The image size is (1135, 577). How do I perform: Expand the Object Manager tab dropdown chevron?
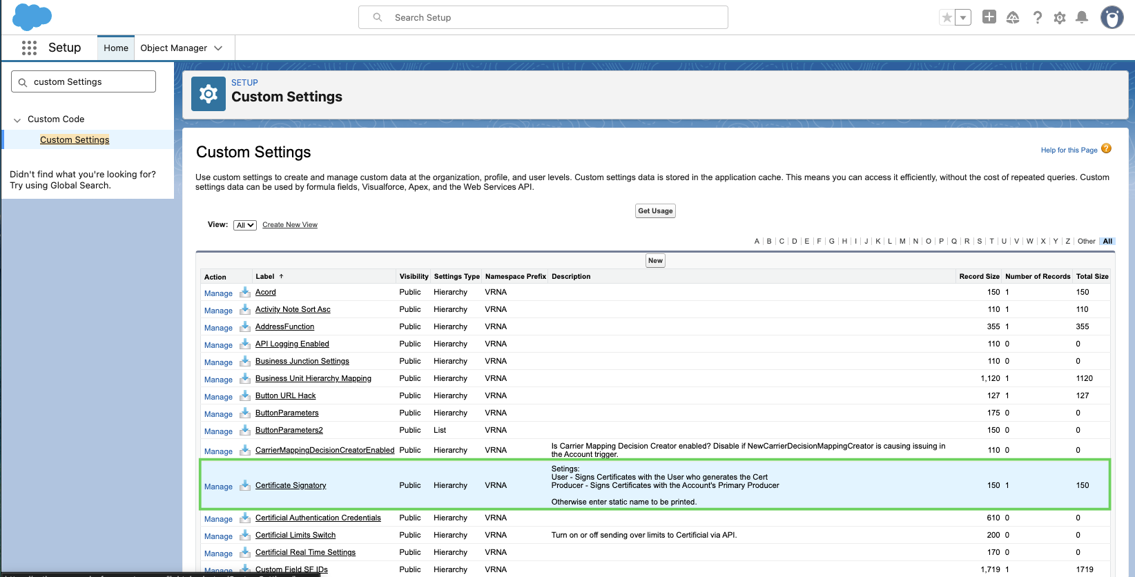pyautogui.click(x=218, y=48)
